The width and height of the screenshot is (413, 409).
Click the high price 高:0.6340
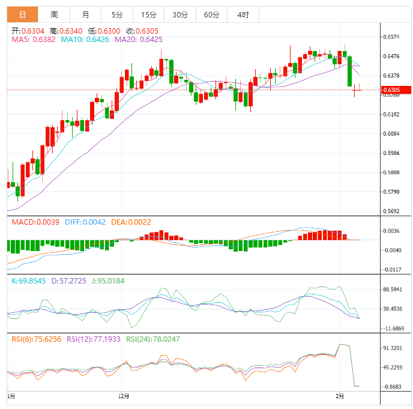(66, 31)
